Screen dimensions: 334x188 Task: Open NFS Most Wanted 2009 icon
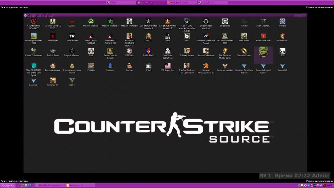(225, 36)
